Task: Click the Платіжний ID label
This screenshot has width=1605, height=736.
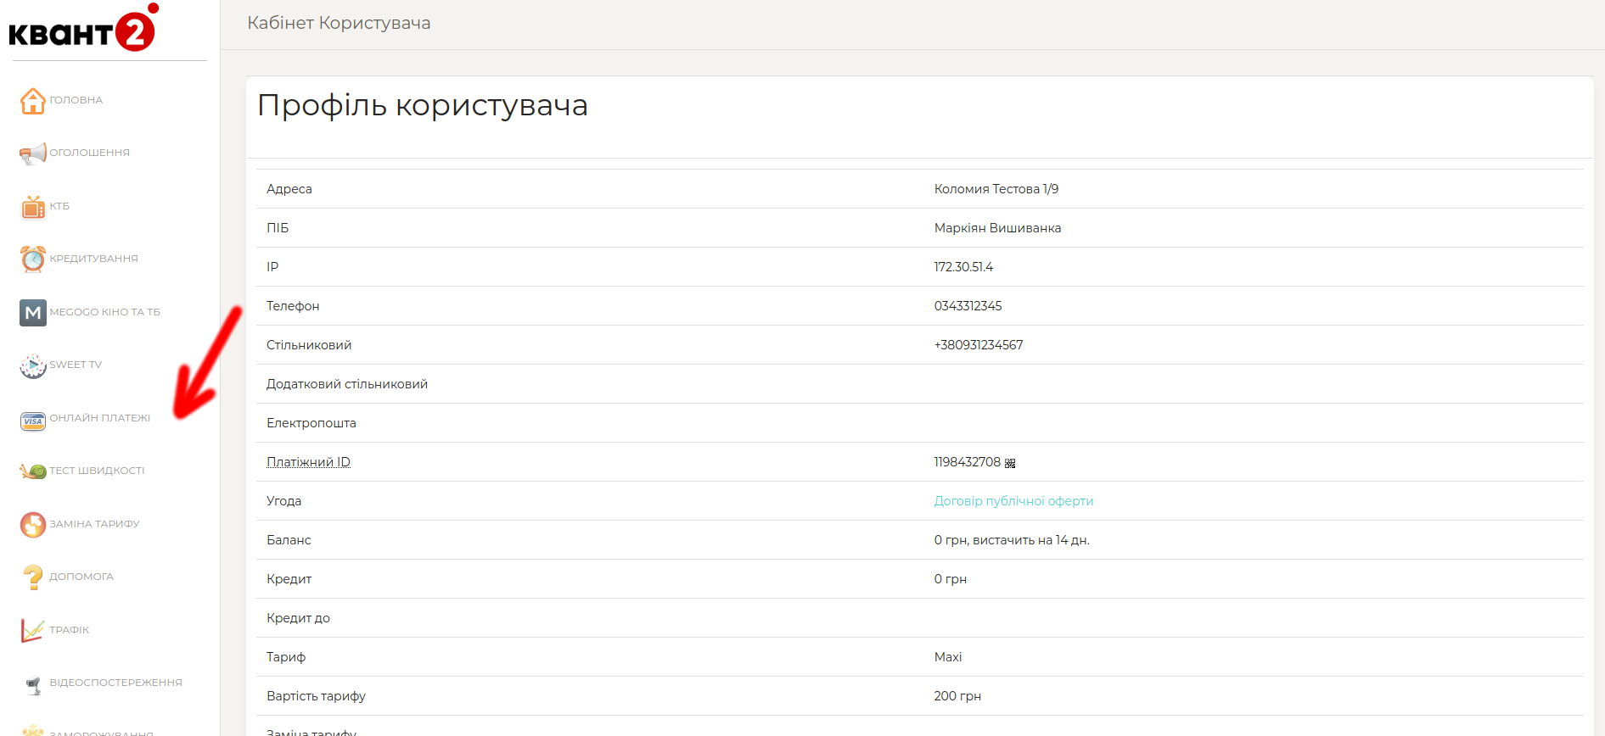Action: point(308,462)
